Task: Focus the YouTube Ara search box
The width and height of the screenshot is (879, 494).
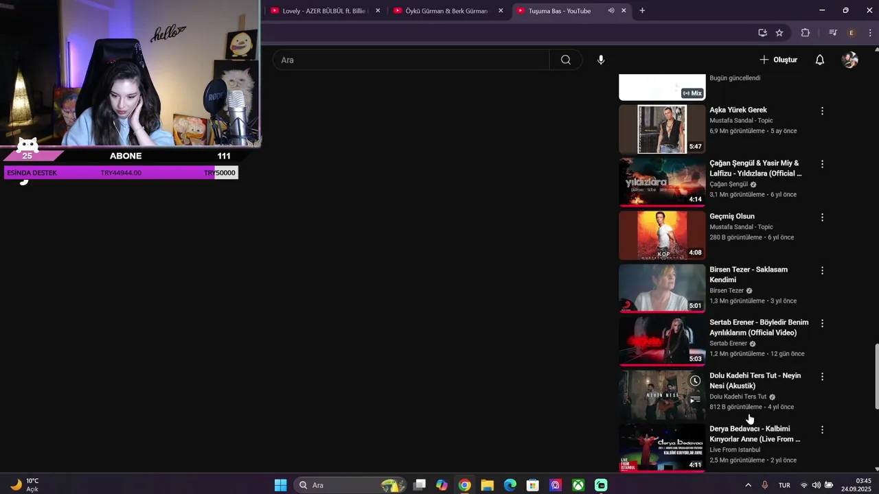Action: tap(411, 60)
